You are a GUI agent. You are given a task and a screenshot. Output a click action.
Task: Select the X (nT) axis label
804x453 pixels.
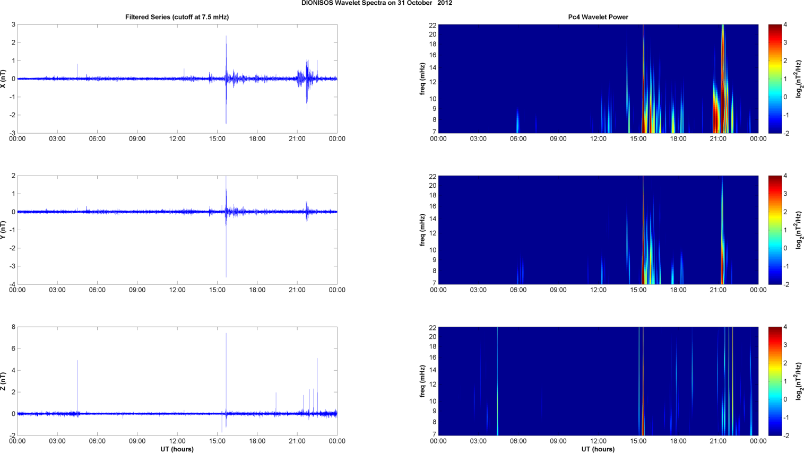(x=4, y=79)
